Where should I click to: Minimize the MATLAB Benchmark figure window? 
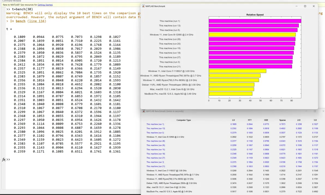[x=296, y=6]
